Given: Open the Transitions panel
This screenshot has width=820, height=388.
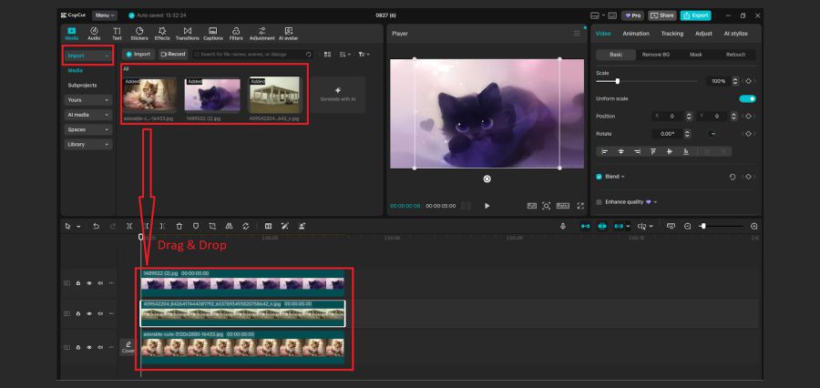Looking at the screenshot, I should 187,34.
